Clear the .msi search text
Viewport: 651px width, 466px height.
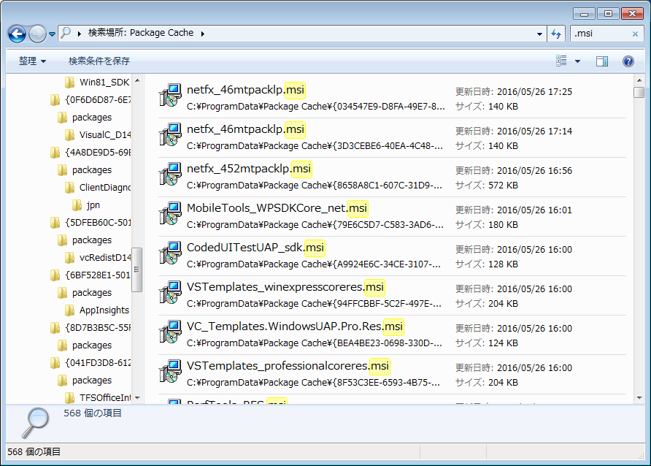click(635, 34)
